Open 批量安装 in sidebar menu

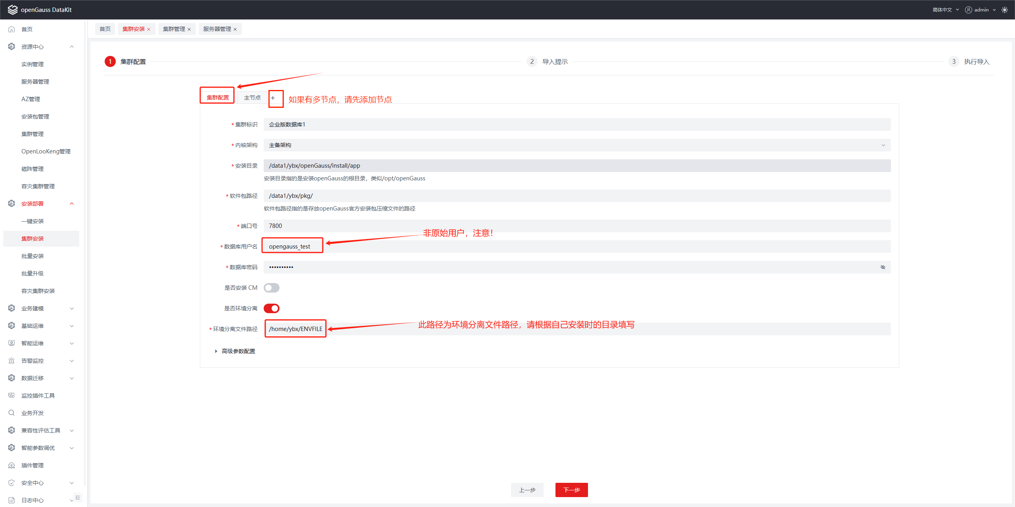33,256
